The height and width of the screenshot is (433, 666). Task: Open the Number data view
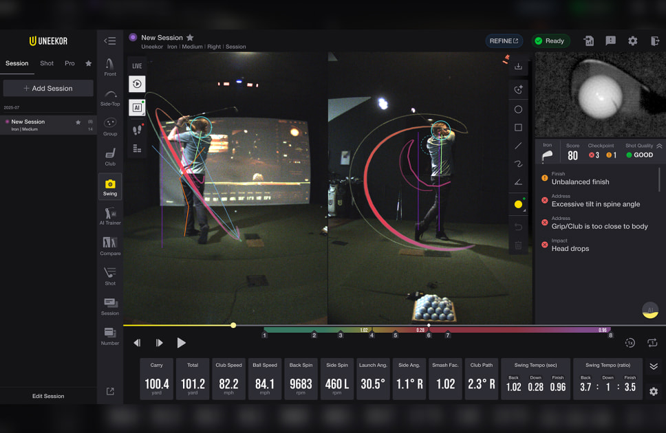pyautogui.click(x=110, y=336)
